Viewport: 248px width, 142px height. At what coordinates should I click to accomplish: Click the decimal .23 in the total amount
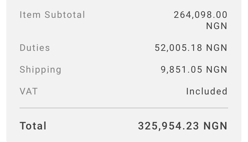point(193,126)
